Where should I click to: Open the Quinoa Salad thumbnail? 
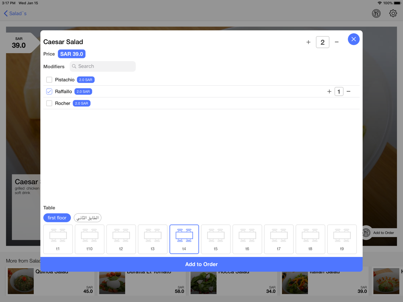tap(21, 281)
